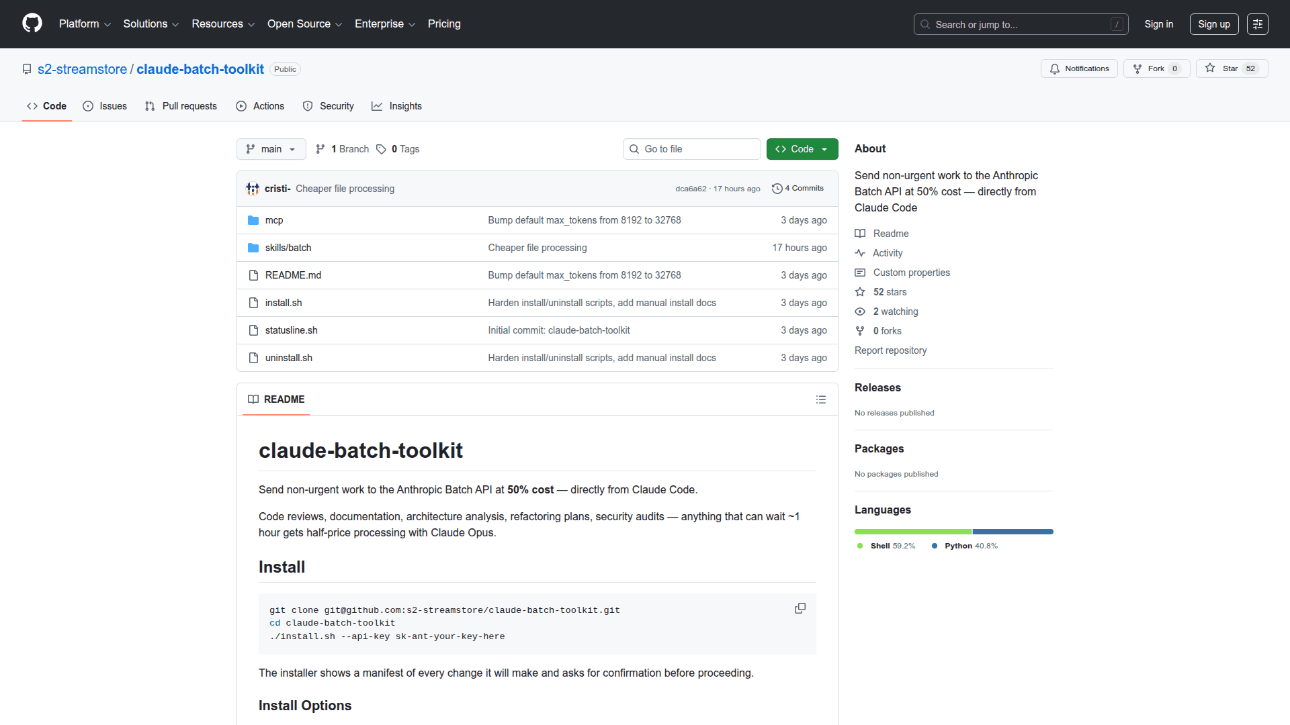Copy the git clone code snippet

[800, 608]
